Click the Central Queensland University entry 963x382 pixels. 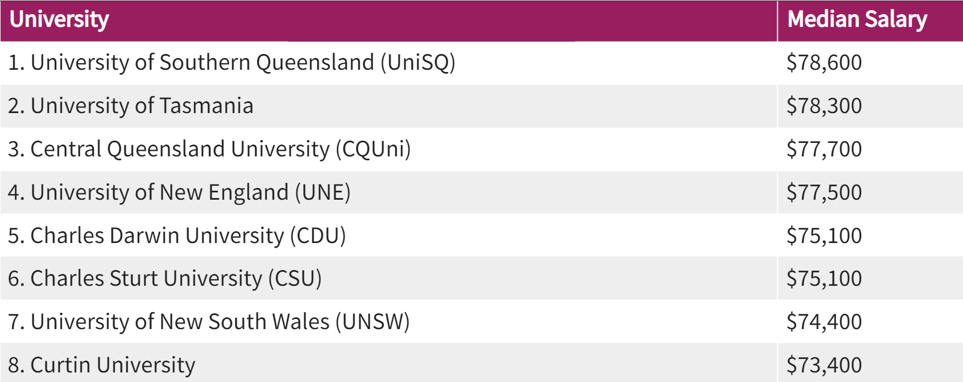[x=209, y=149]
